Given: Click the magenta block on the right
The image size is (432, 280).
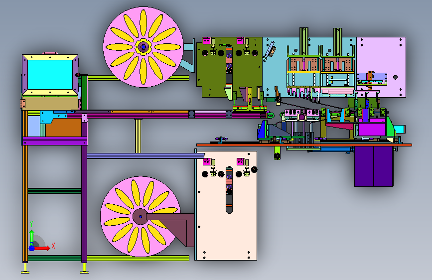Looking at the screenshot, I should (x=372, y=130).
